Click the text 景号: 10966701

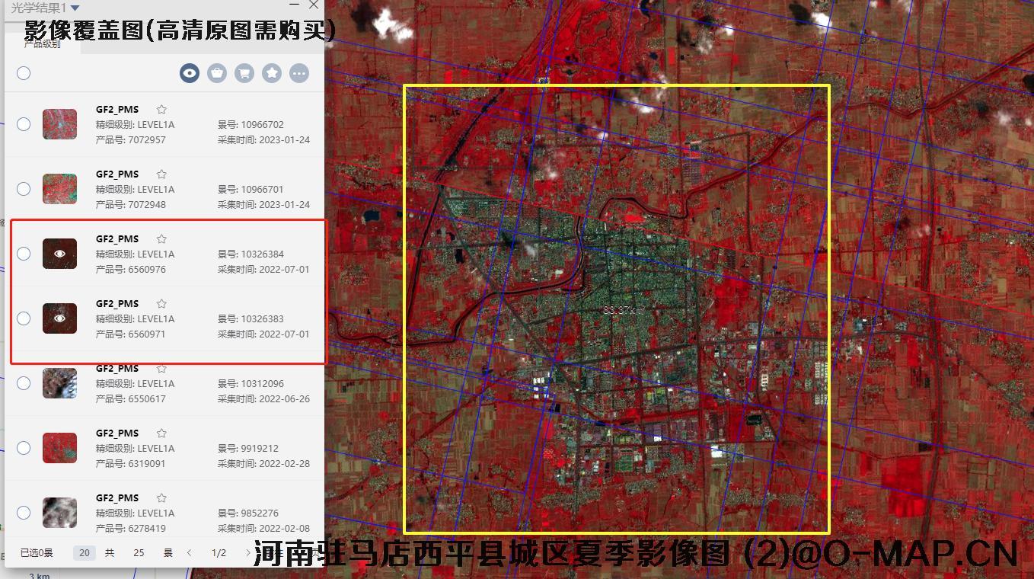pos(251,190)
